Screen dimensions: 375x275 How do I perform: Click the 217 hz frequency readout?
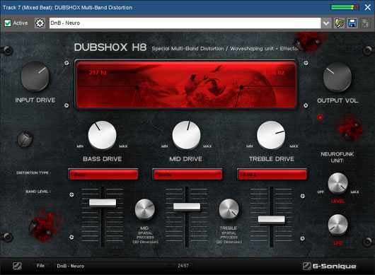pyautogui.click(x=98, y=72)
